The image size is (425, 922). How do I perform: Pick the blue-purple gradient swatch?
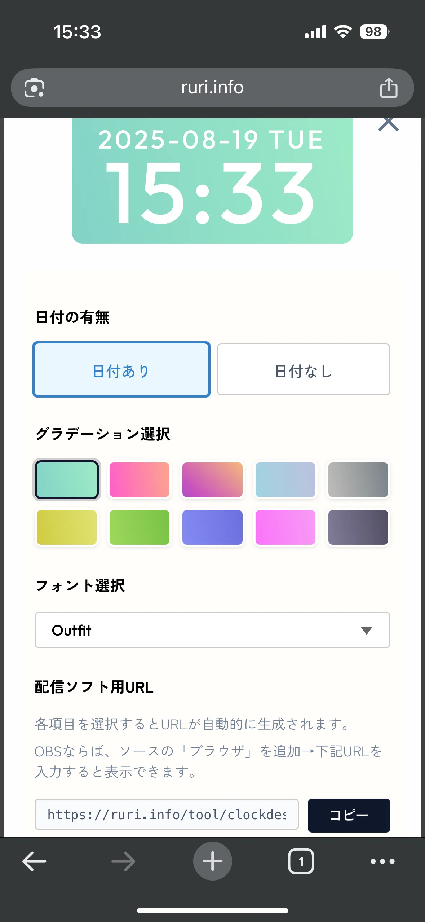(212, 527)
